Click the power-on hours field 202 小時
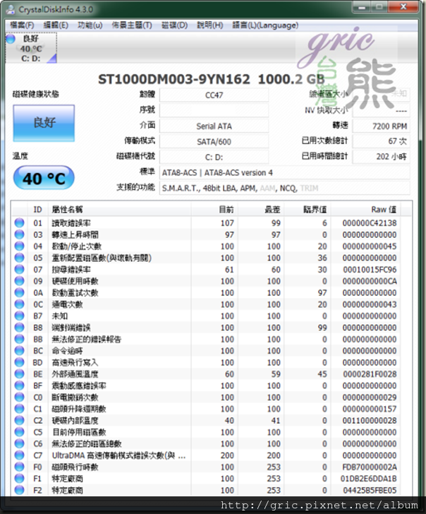 click(381, 157)
